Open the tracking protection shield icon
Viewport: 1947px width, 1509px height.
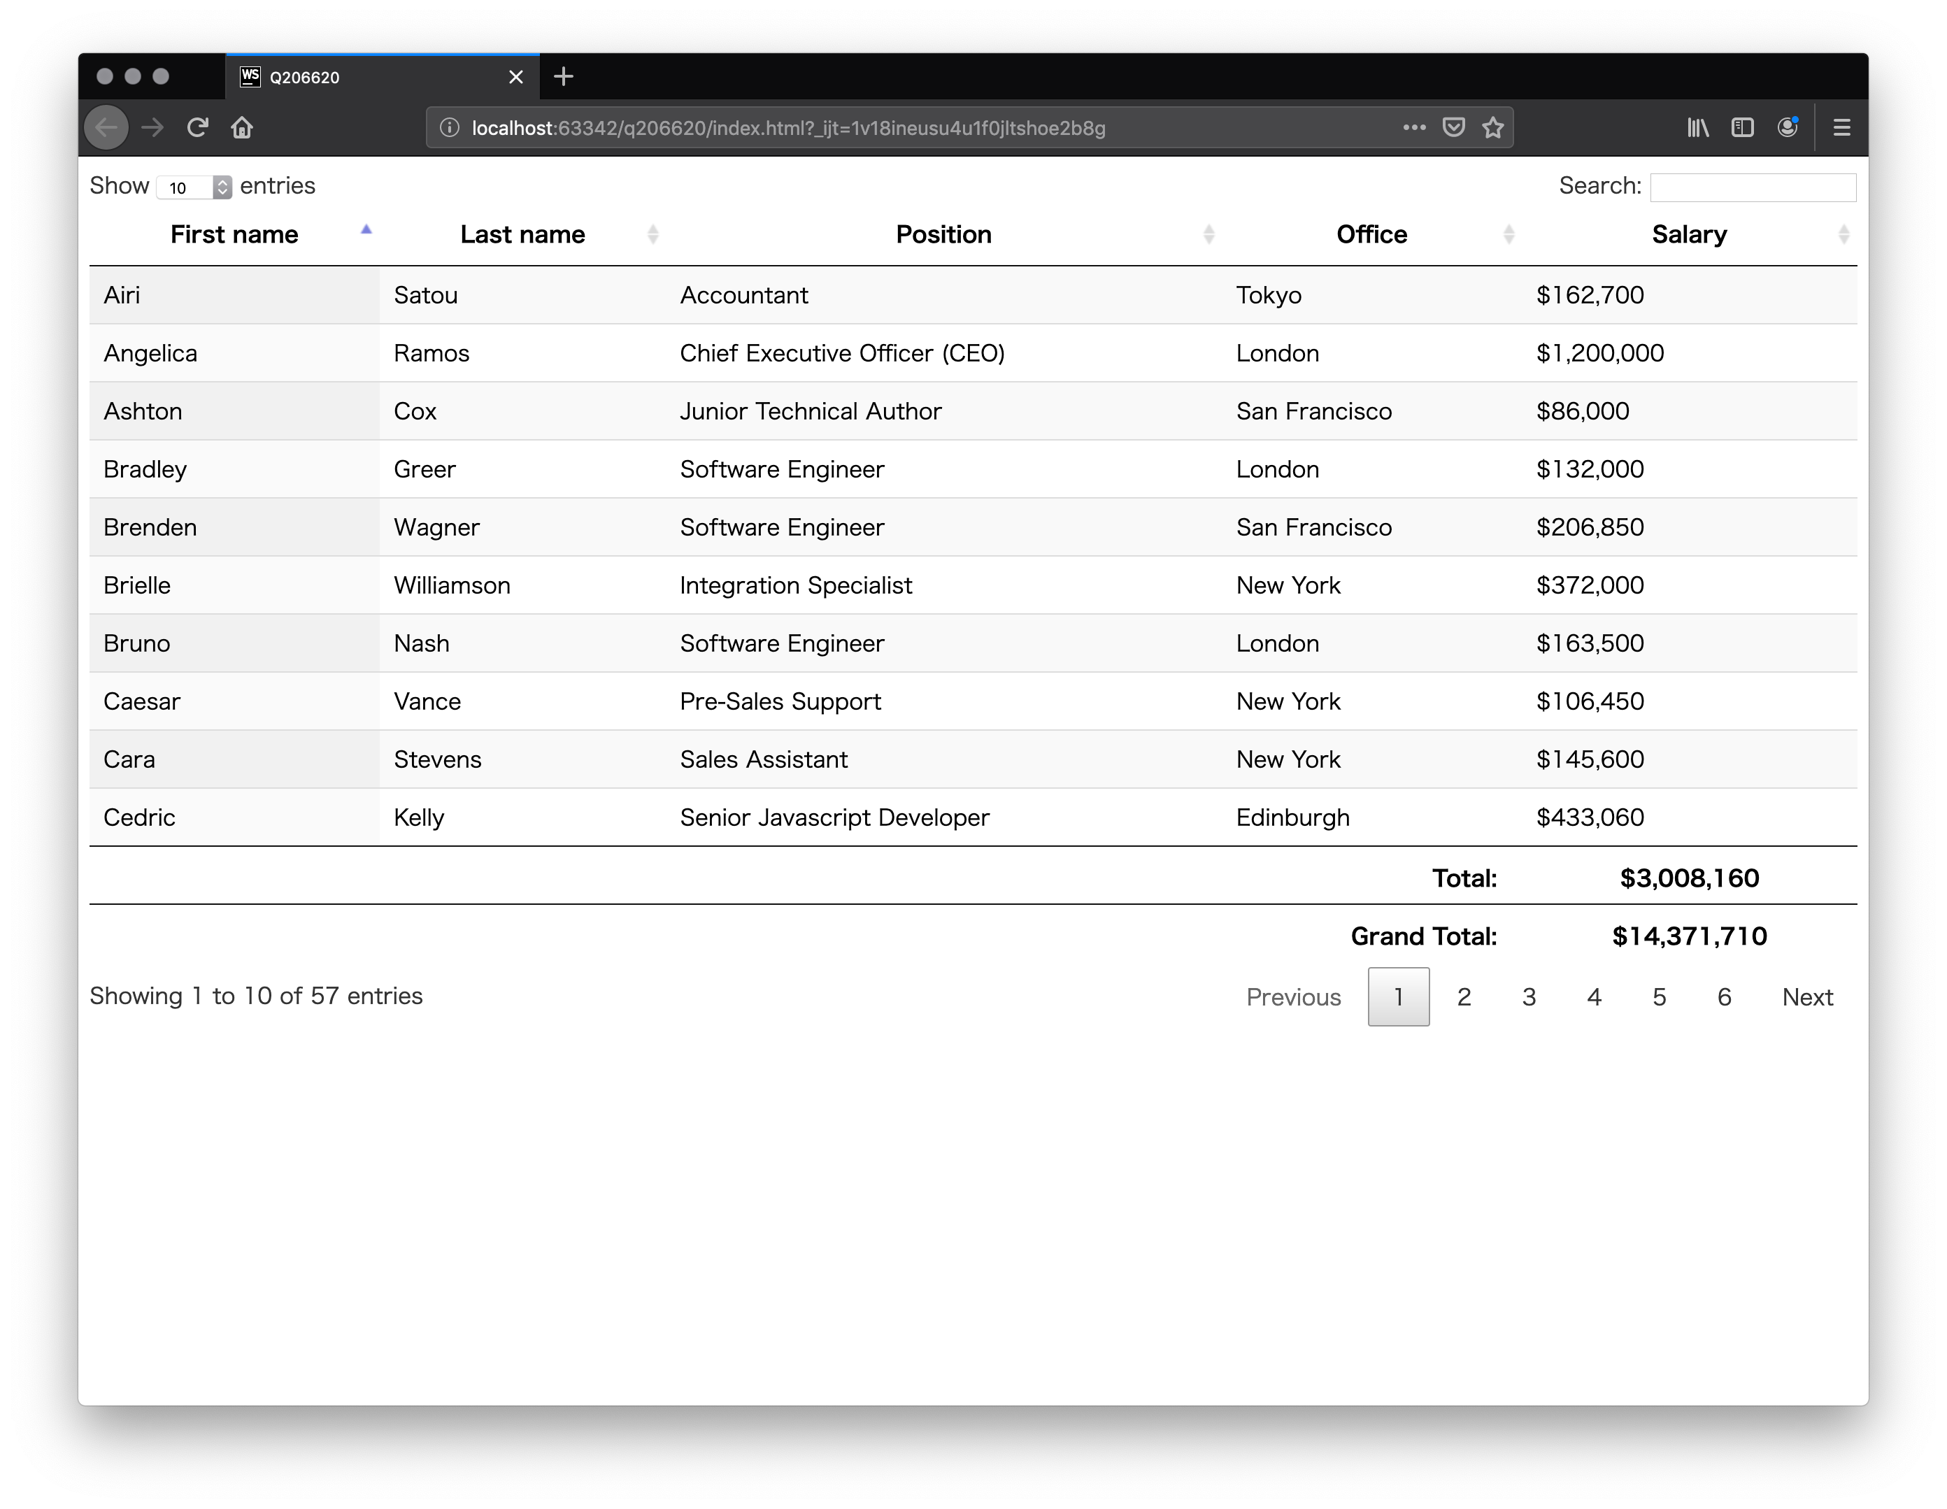coord(1453,127)
